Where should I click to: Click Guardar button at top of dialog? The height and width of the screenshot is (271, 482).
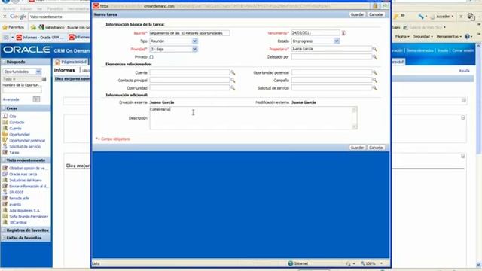[357, 14]
